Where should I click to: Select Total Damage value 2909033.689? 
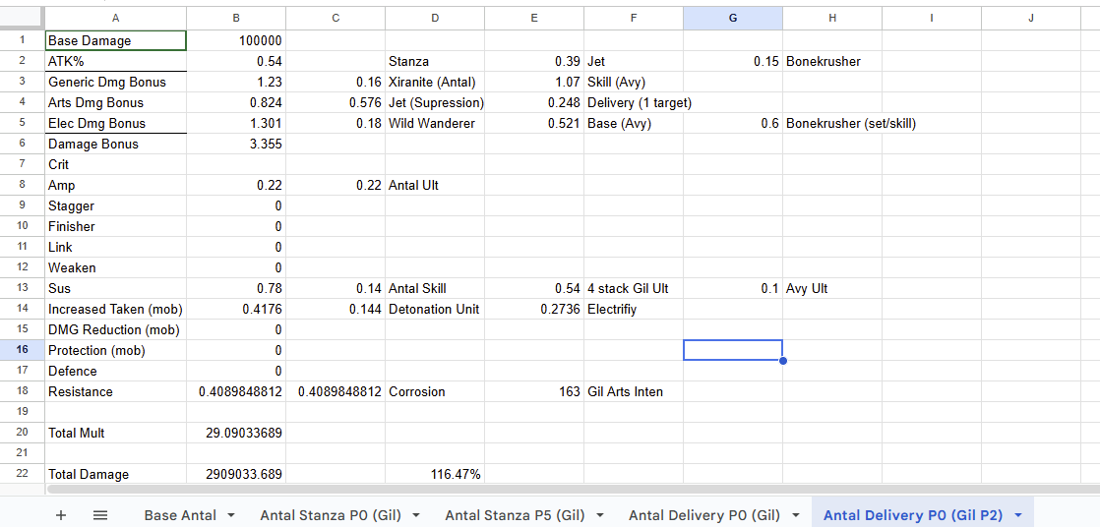point(236,475)
